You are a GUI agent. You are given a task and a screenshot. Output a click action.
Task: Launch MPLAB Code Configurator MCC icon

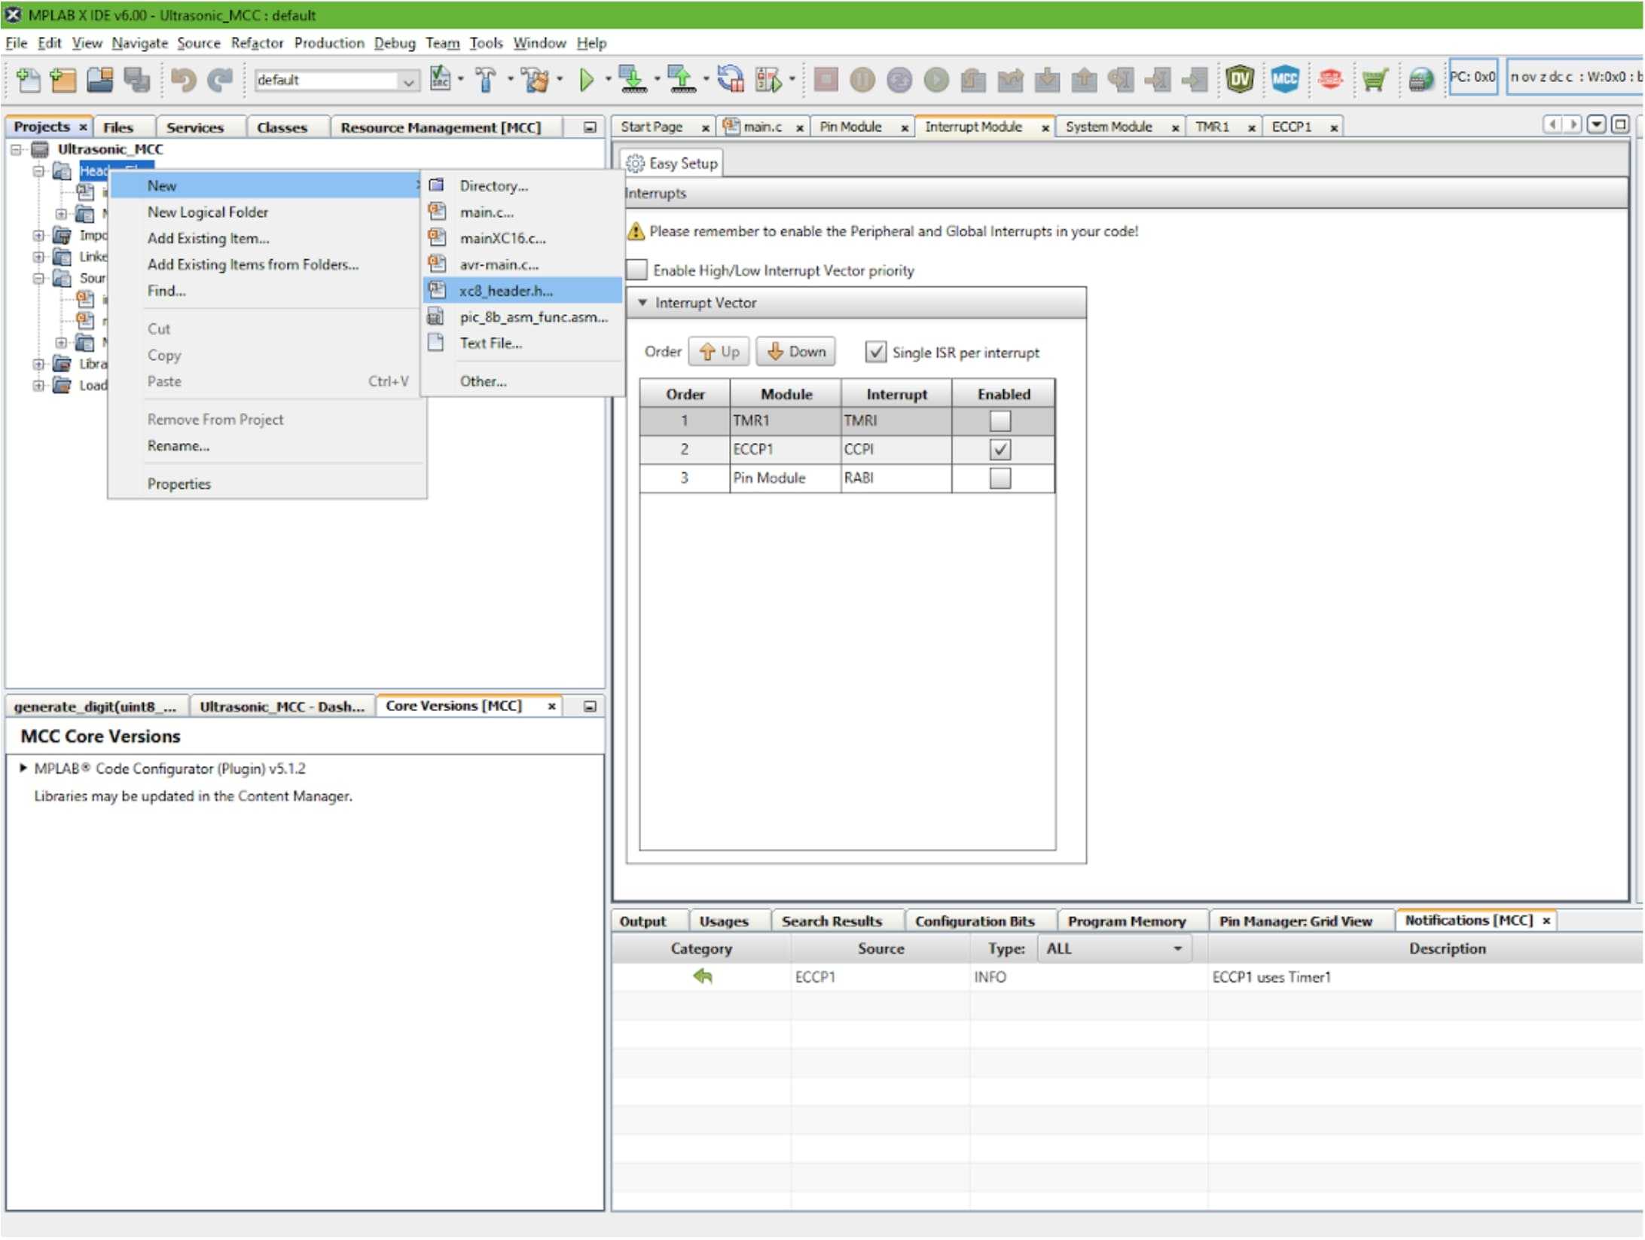(1285, 78)
